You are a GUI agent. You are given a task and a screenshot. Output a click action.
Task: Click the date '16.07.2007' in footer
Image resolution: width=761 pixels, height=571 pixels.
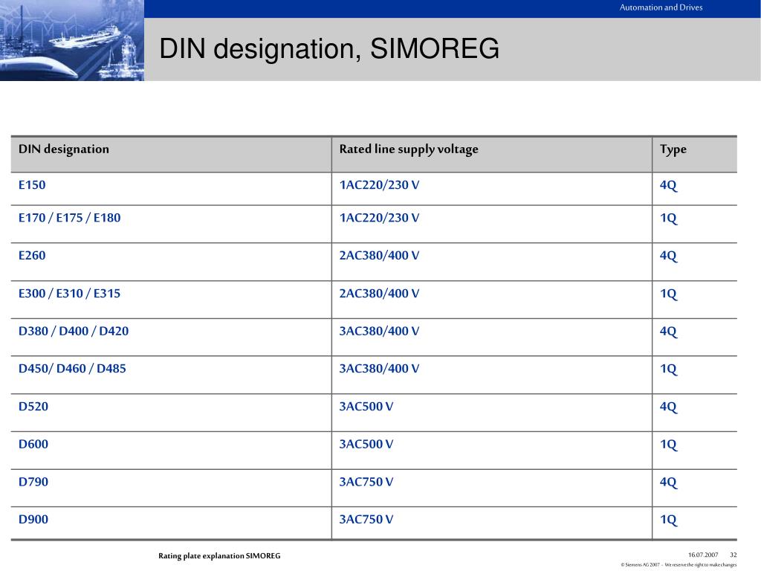703,555
